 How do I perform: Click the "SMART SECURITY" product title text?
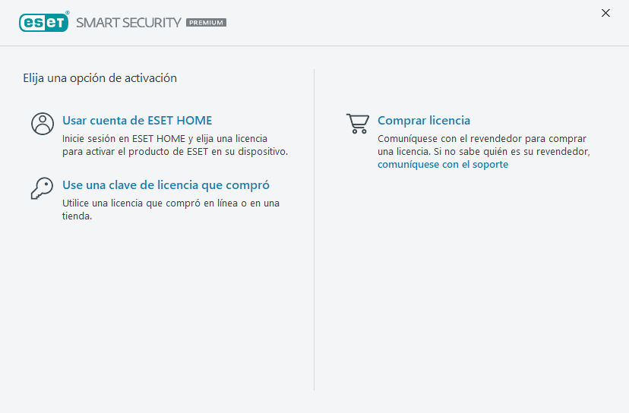pyautogui.click(x=128, y=23)
